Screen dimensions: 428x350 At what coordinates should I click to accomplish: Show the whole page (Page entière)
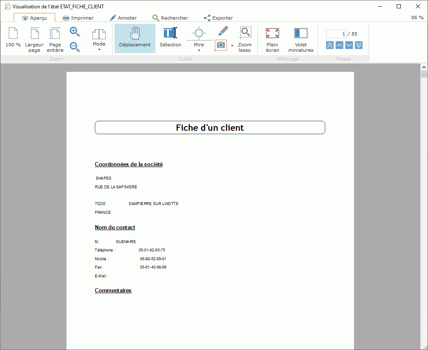point(55,40)
